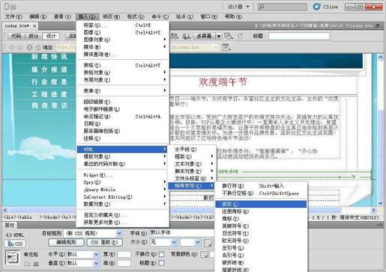Select CSS mode in the properties panel
This screenshot has height=272, width=386.
(15, 244)
